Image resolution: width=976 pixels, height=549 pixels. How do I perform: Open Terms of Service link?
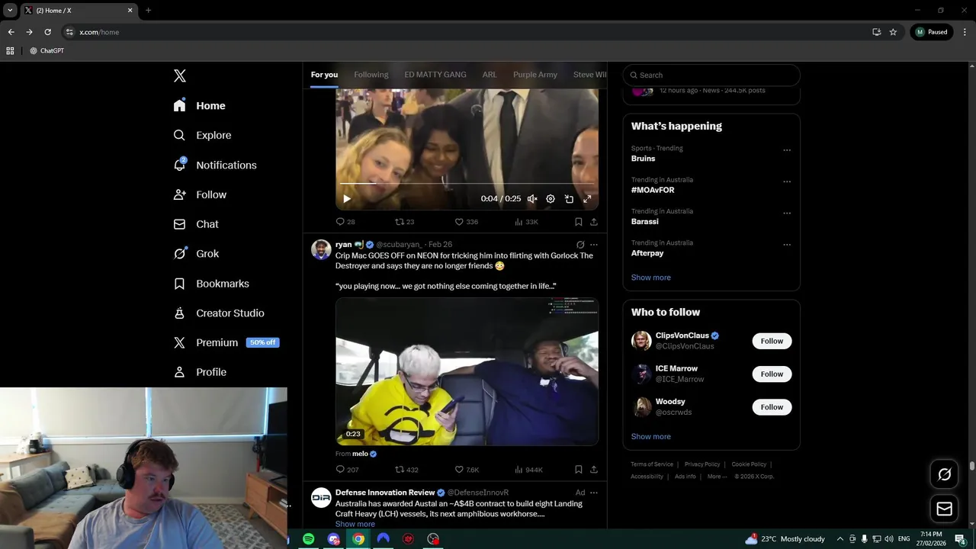(x=652, y=464)
